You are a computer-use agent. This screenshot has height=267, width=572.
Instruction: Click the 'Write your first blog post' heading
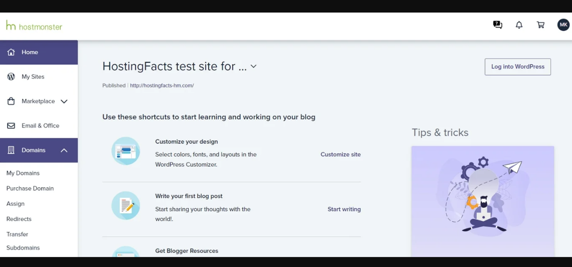tap(189, 196)
